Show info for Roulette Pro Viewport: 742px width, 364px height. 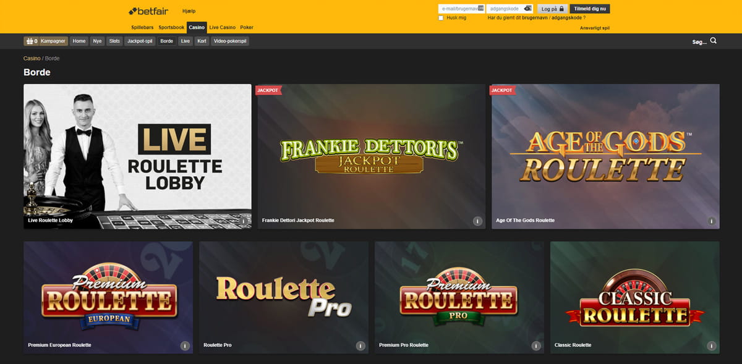[360, 345]
